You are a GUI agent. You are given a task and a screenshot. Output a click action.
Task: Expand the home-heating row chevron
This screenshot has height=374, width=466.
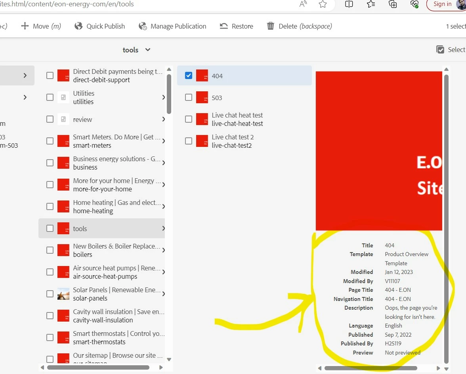(x=163, y=206)
